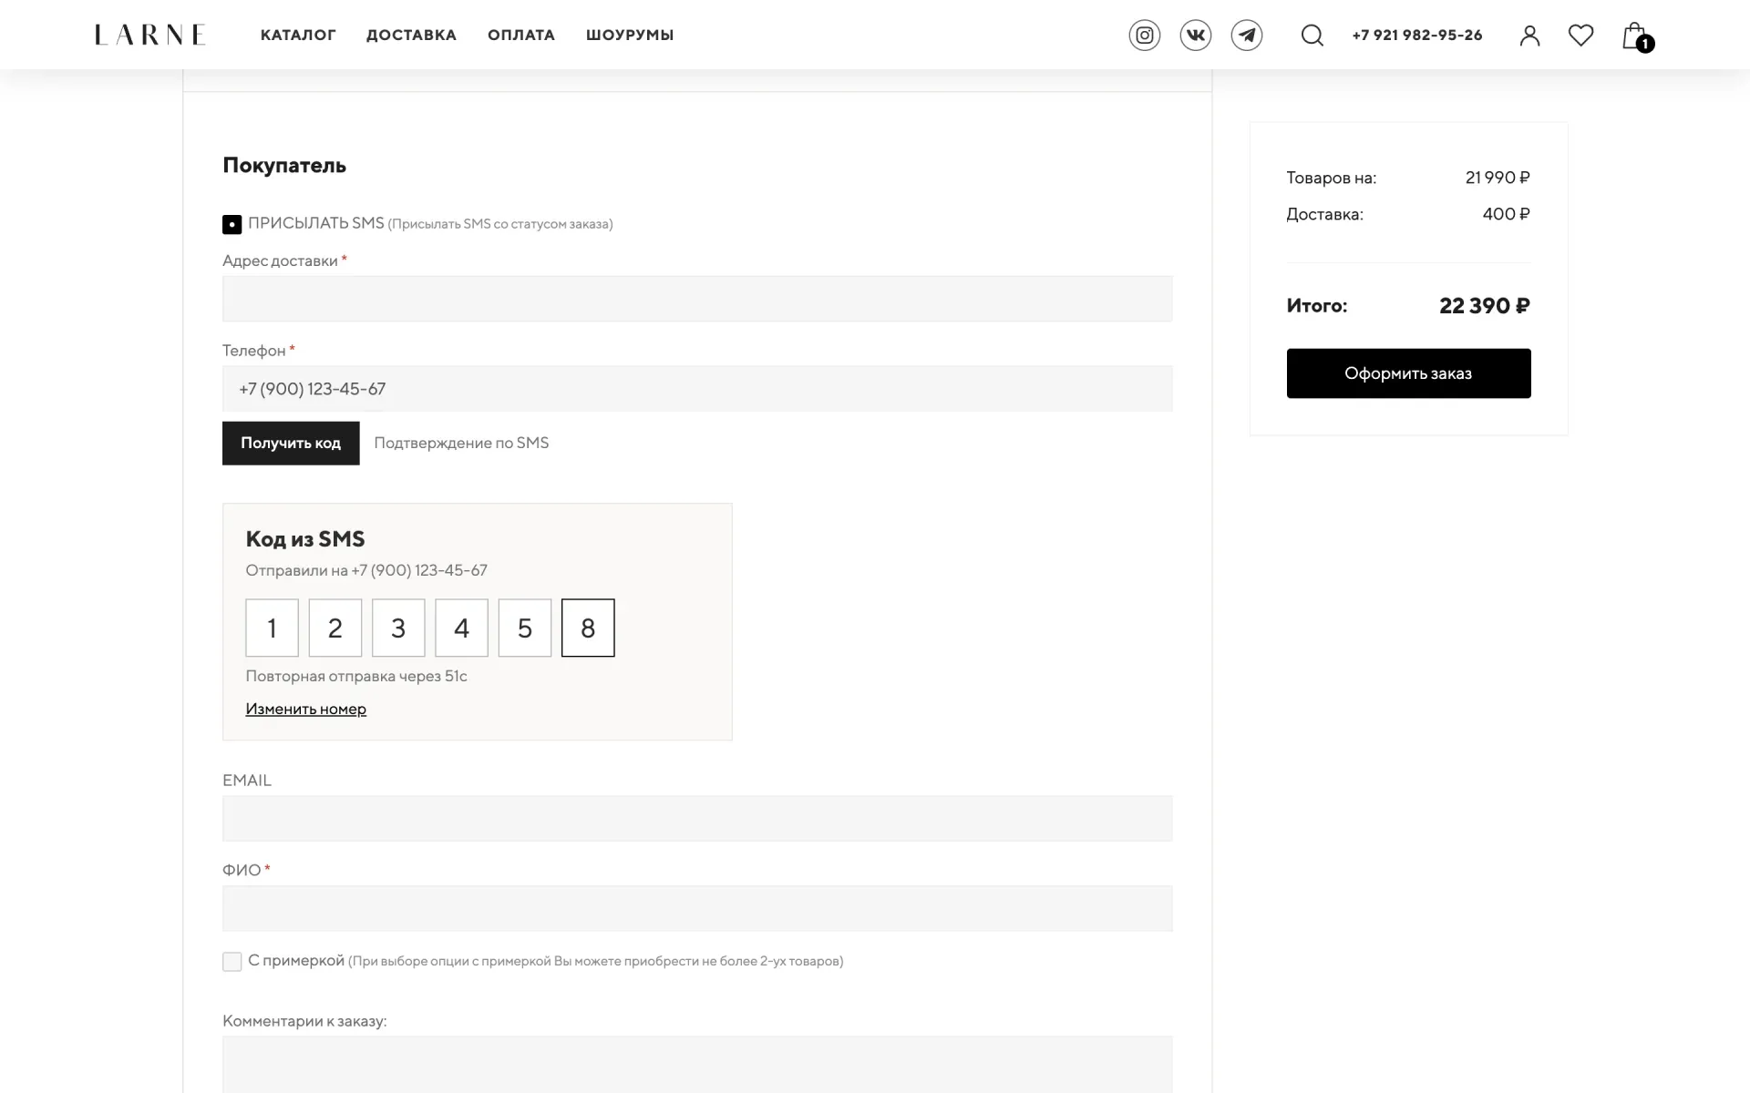Click the total 22 390 ₽ value
1750x1093 pixels.
(x=1485, y=306)
